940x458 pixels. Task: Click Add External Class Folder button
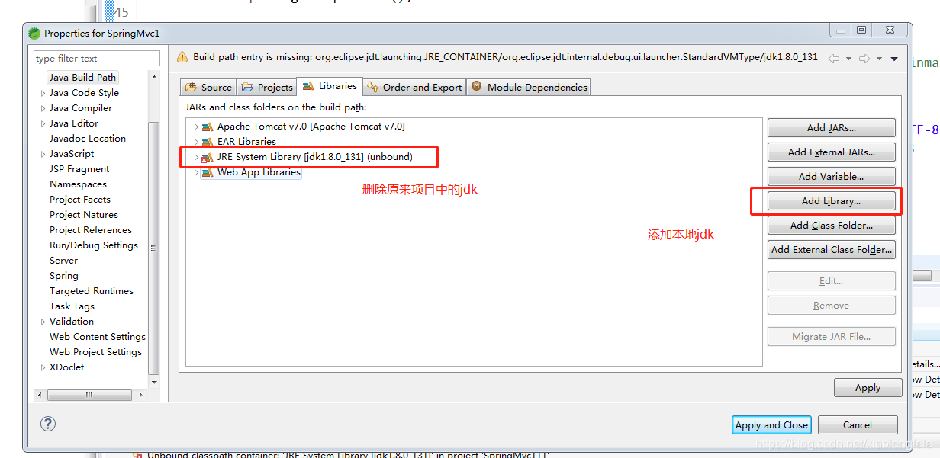point(831,250)
